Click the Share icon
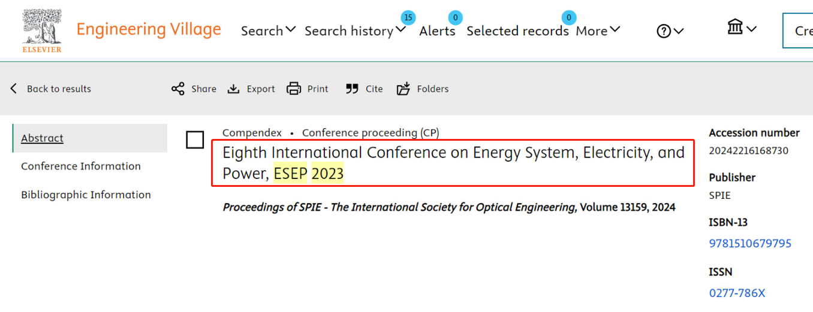Viewport: 813px width, 312px height. pos(178,89)
